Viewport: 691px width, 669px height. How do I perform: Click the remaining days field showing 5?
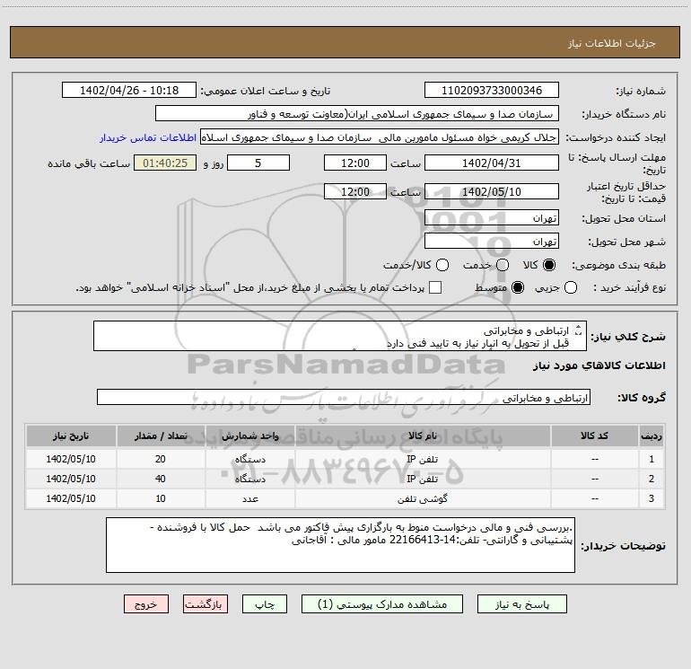click(258, 163)
